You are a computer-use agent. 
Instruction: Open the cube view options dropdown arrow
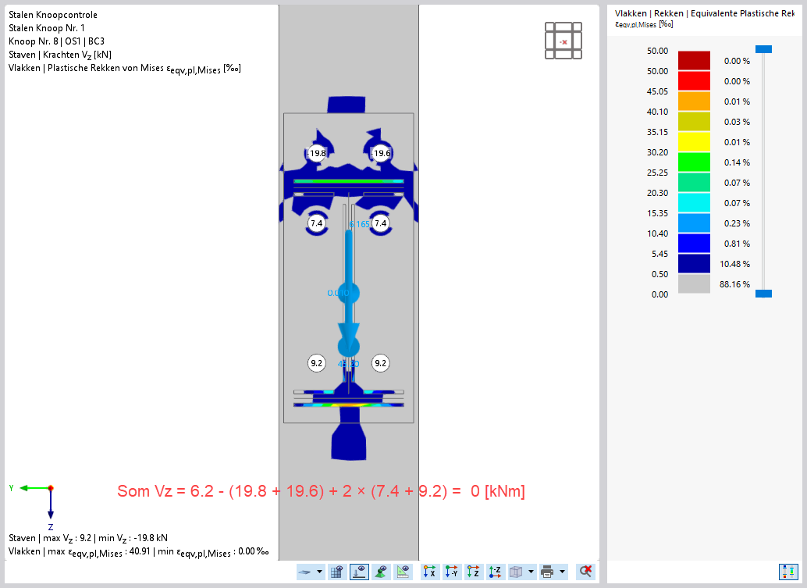click(531, 572)
